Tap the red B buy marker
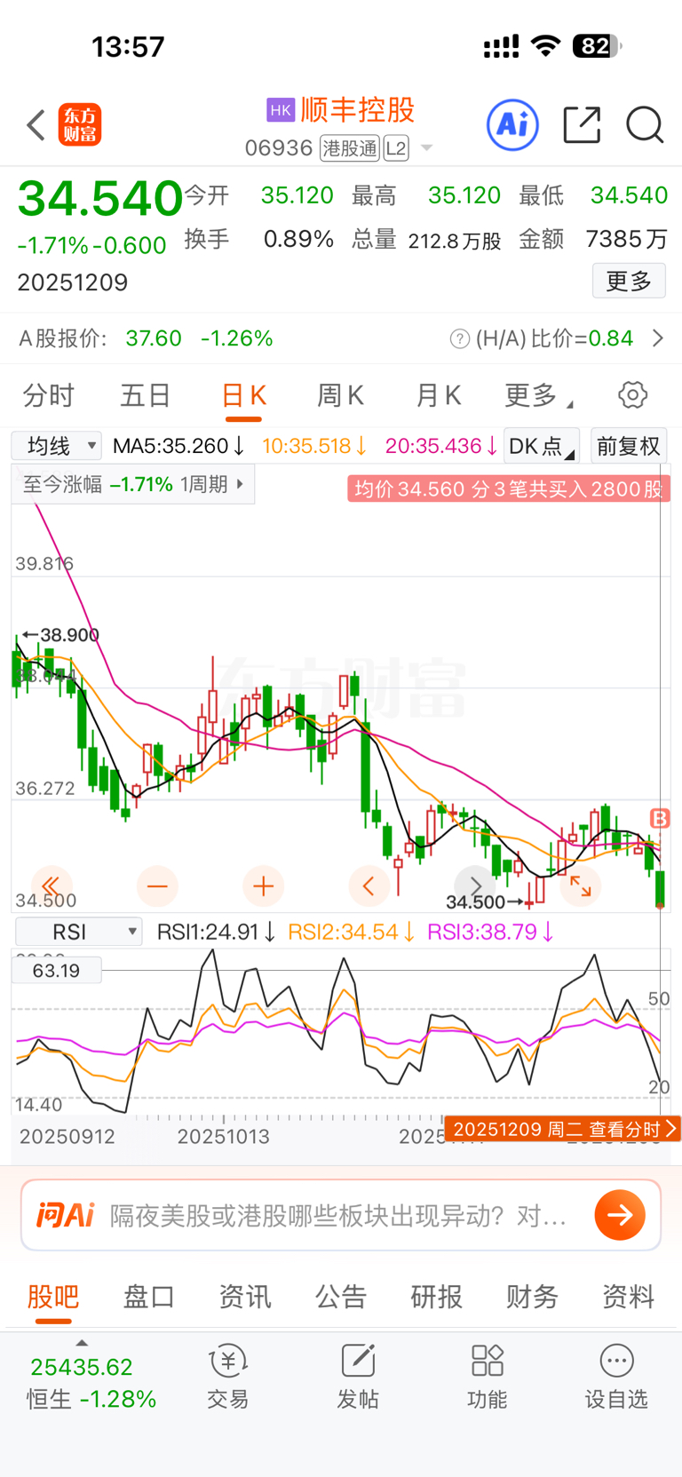 point(660,818)
